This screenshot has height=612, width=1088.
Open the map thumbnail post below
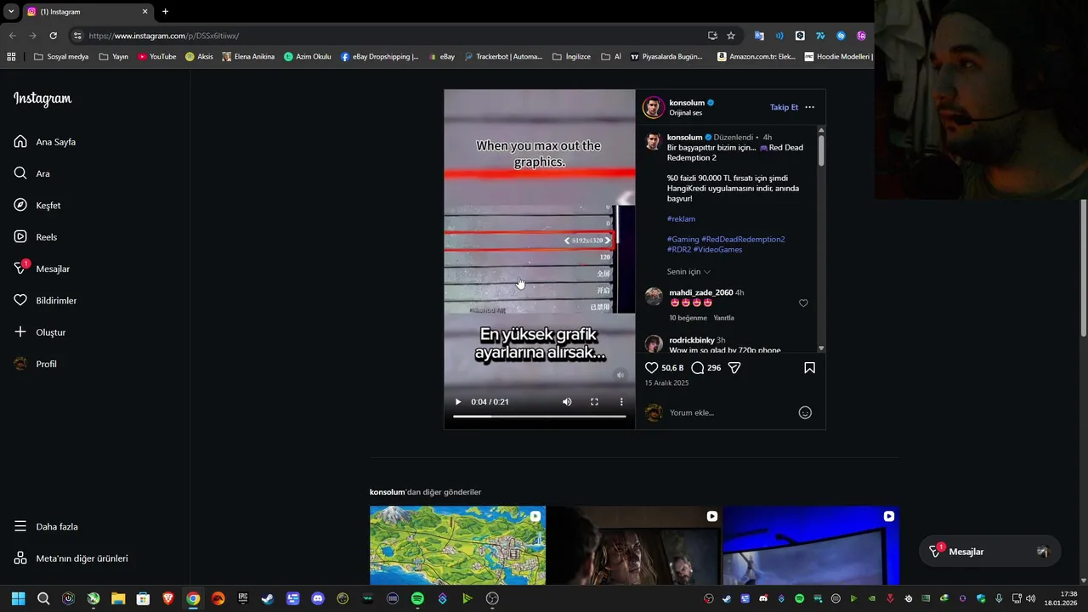tap(457, 546)
